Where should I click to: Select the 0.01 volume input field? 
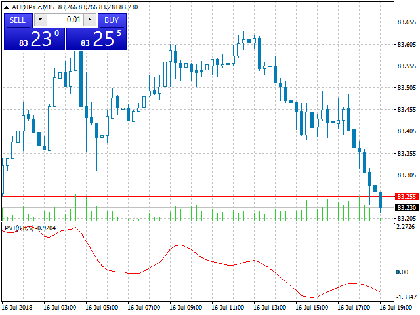click(66, 20)
